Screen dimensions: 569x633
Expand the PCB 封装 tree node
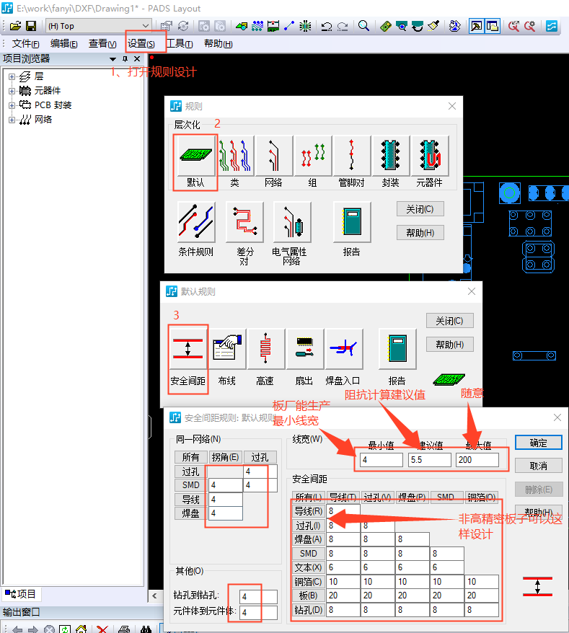pos(12,105)
